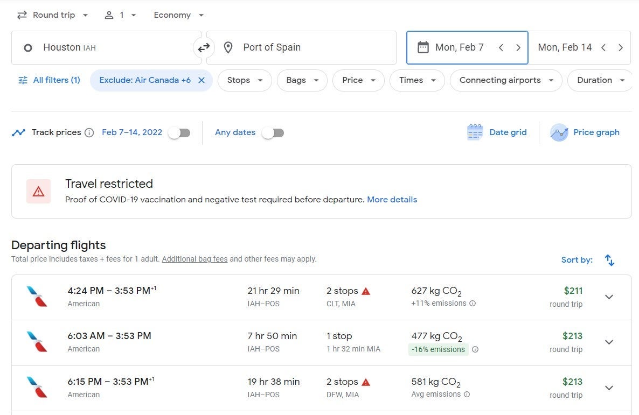Click info icon beside +11% emissions
This screenshot has width=639, height=415.
(473, 304)
